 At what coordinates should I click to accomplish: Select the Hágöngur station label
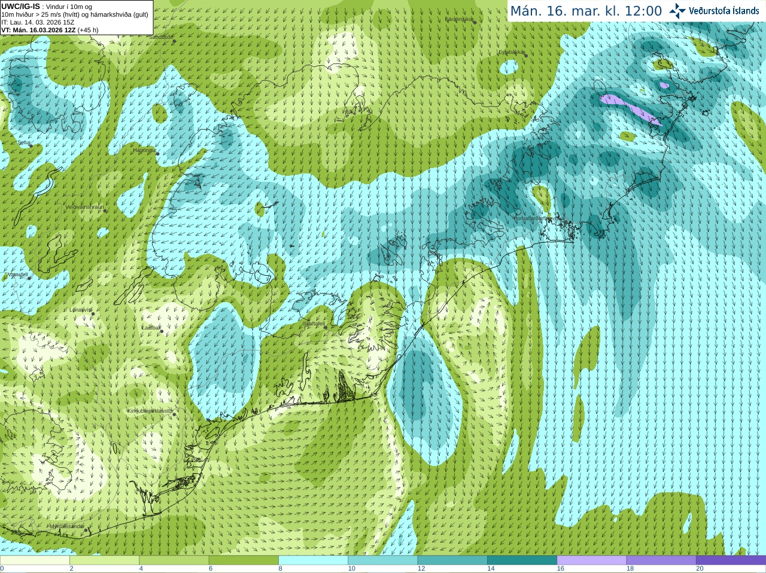(x=144, y=150)
